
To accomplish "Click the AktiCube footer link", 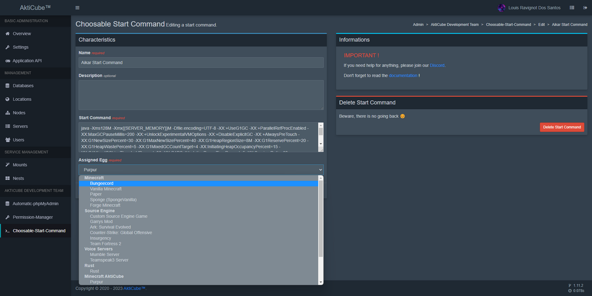I will 134,289.
